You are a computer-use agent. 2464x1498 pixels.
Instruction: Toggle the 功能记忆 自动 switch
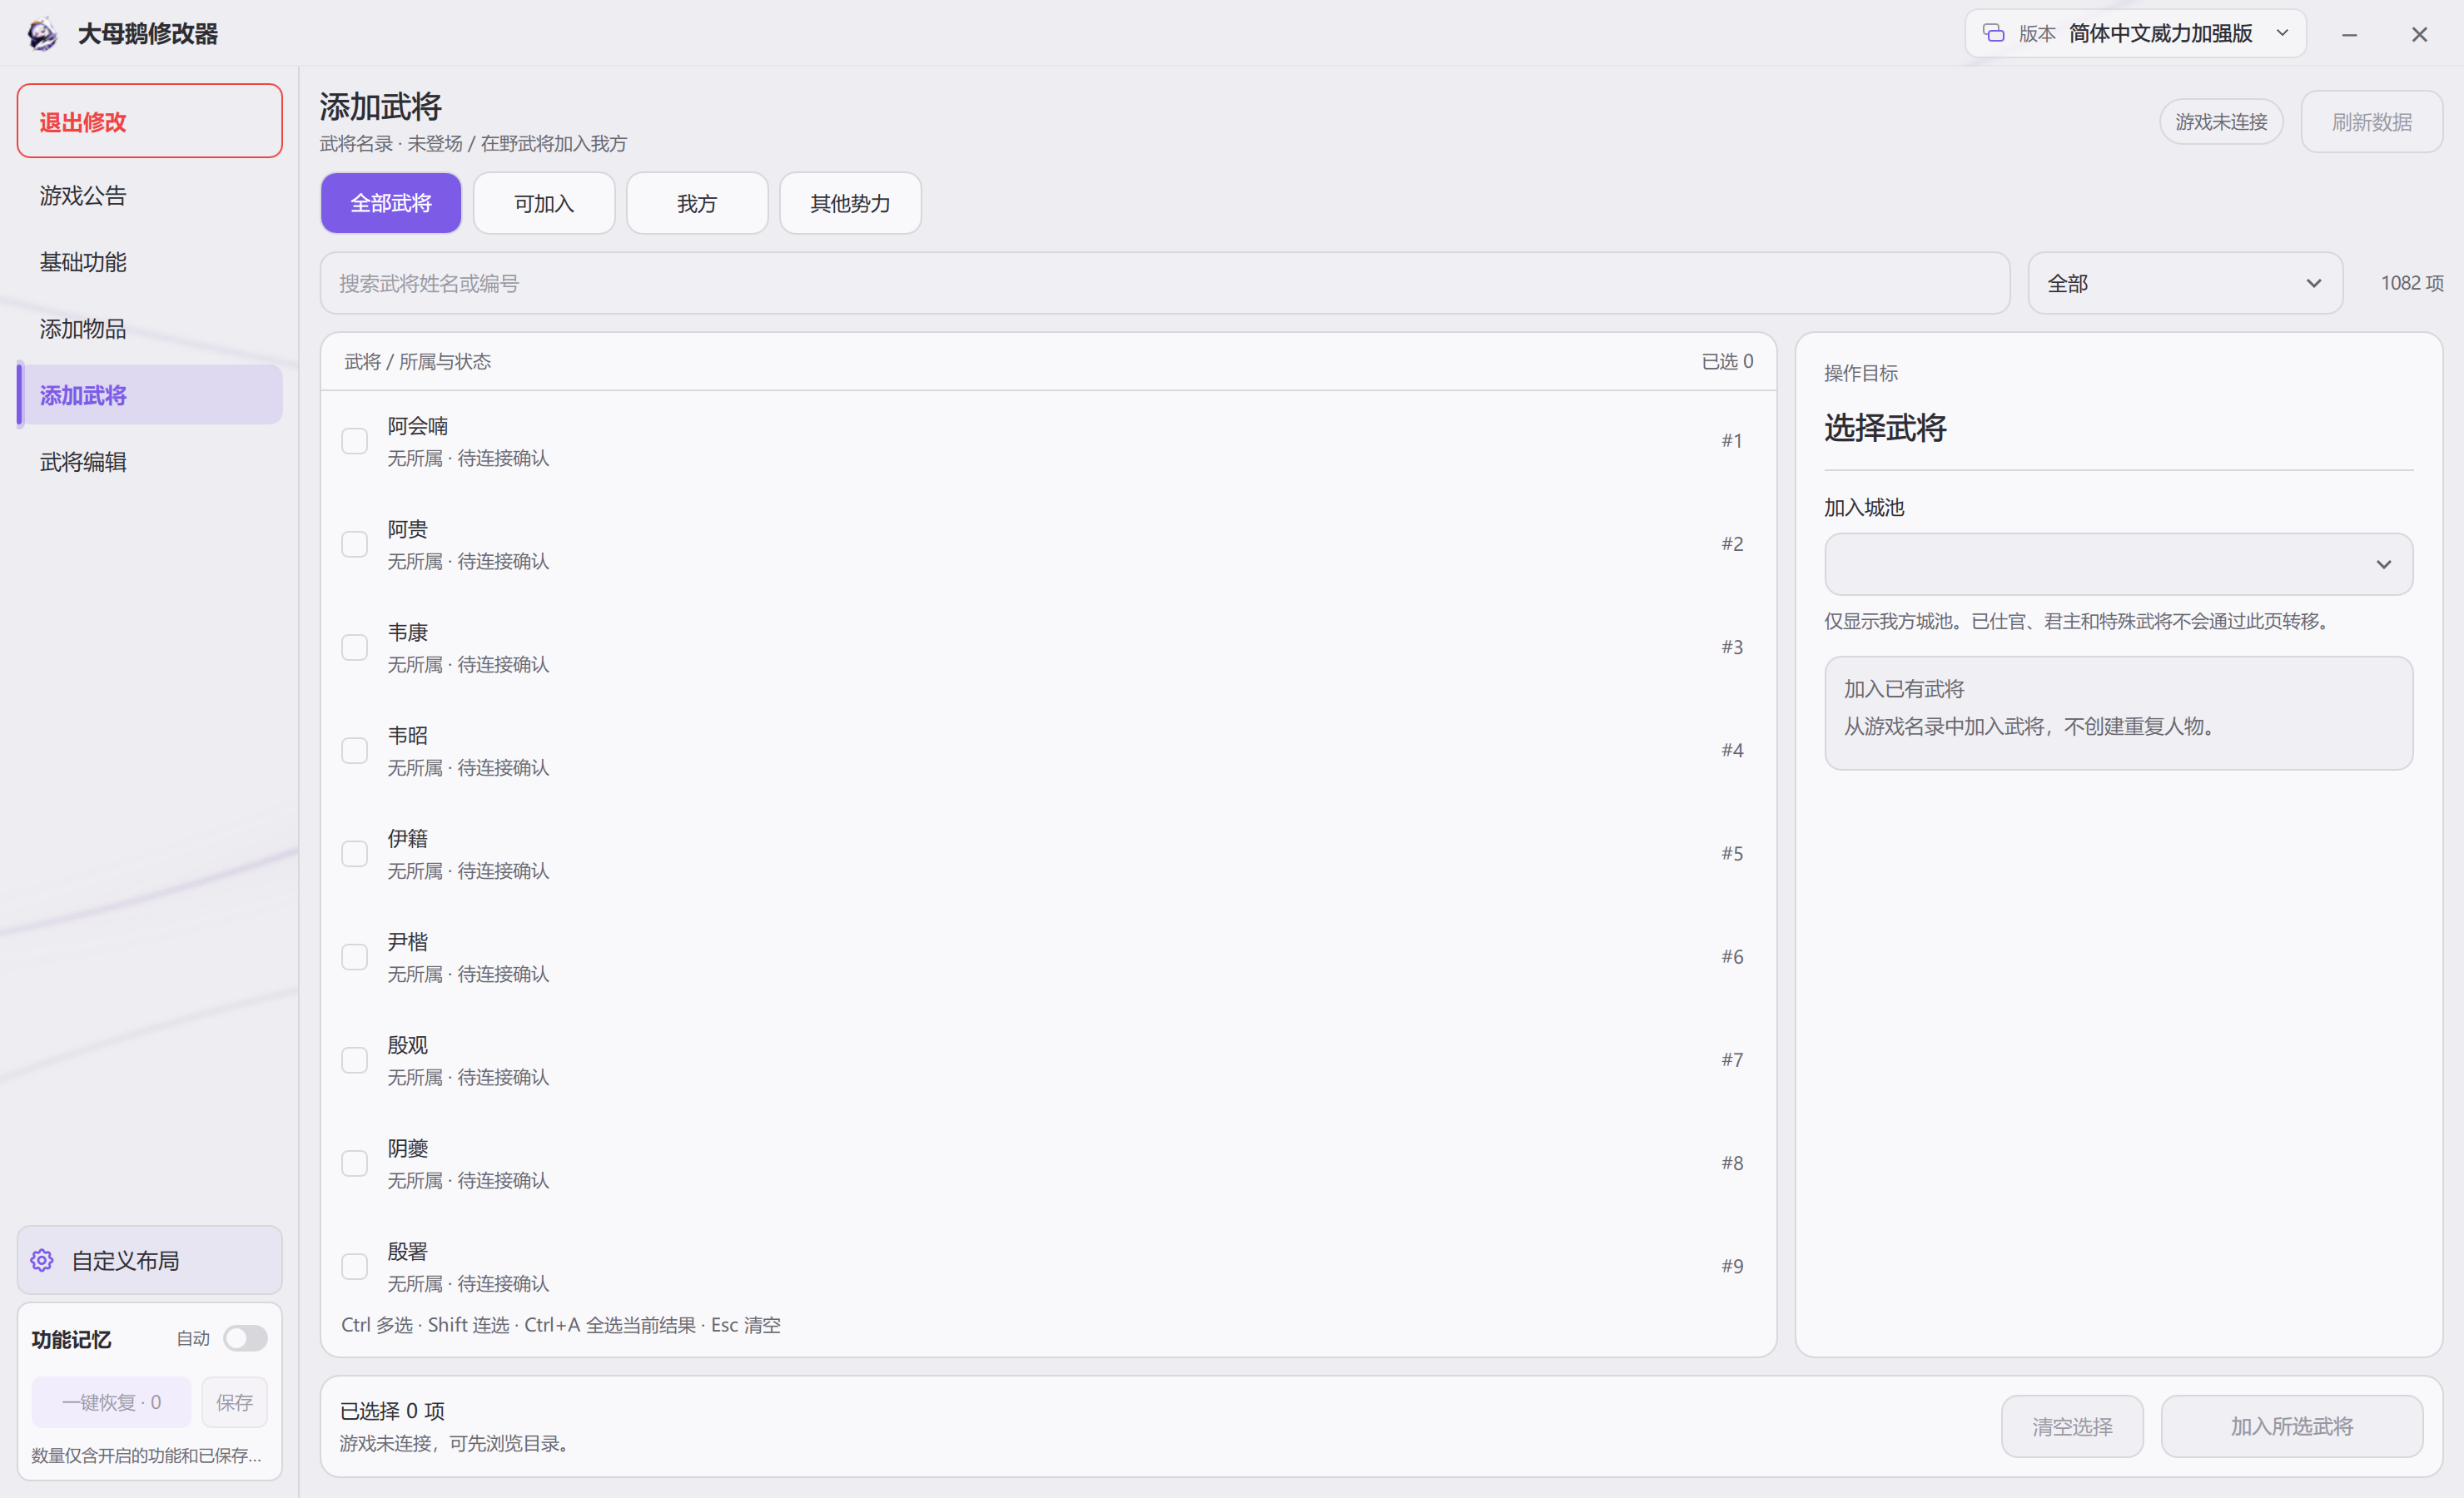245,1338
